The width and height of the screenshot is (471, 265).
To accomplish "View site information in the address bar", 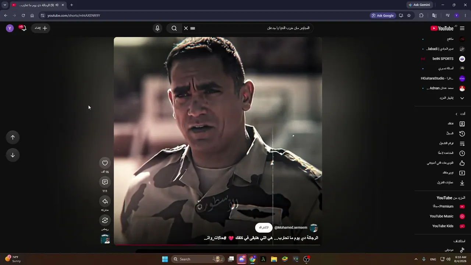I will click(42, 15).
